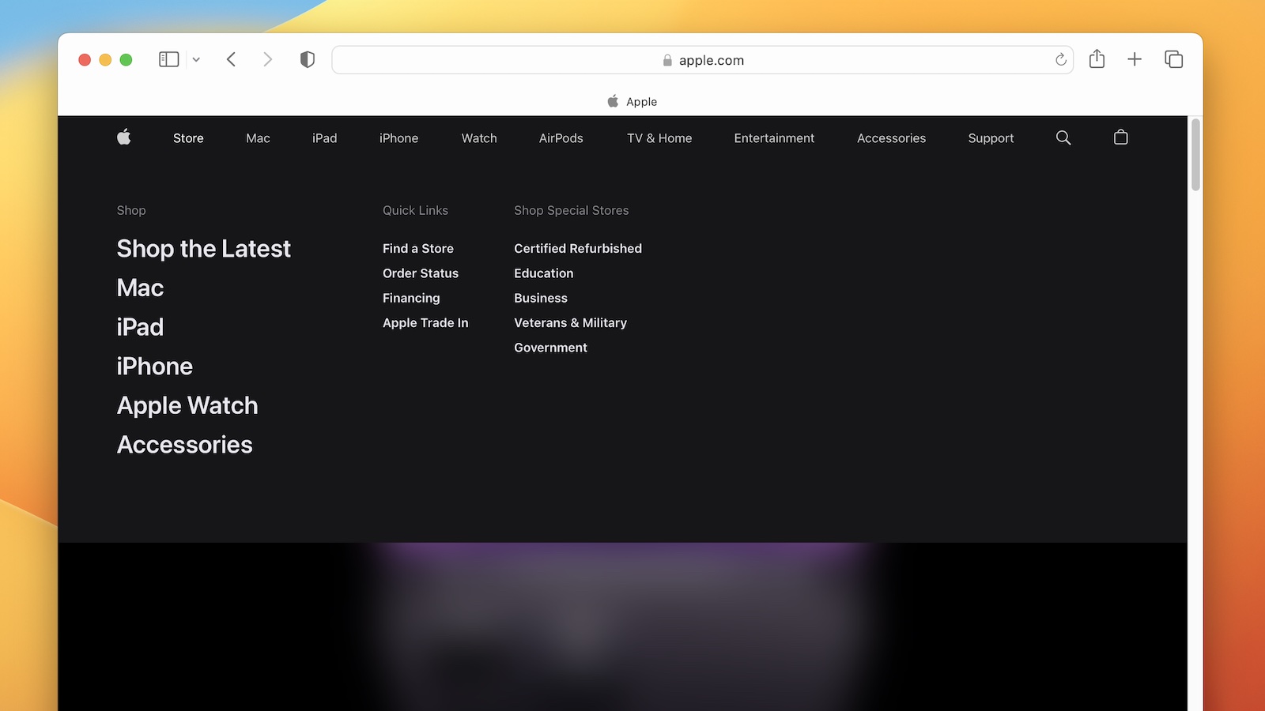This screenshot has width=1265, height=711.
Task: Expand the sidebar chevron next to sidebar button
Action: [196, 59]
